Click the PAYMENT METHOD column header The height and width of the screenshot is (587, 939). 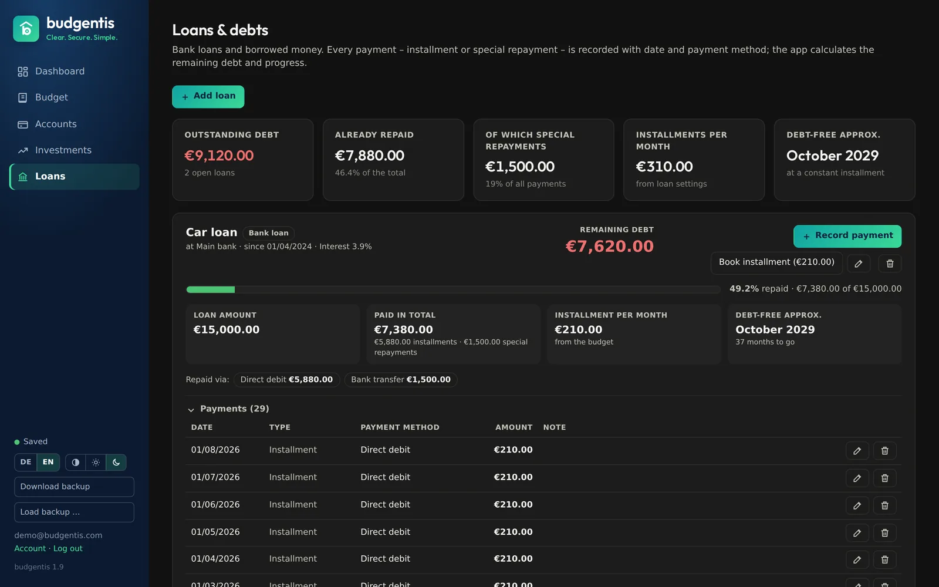tap(400, 427)
